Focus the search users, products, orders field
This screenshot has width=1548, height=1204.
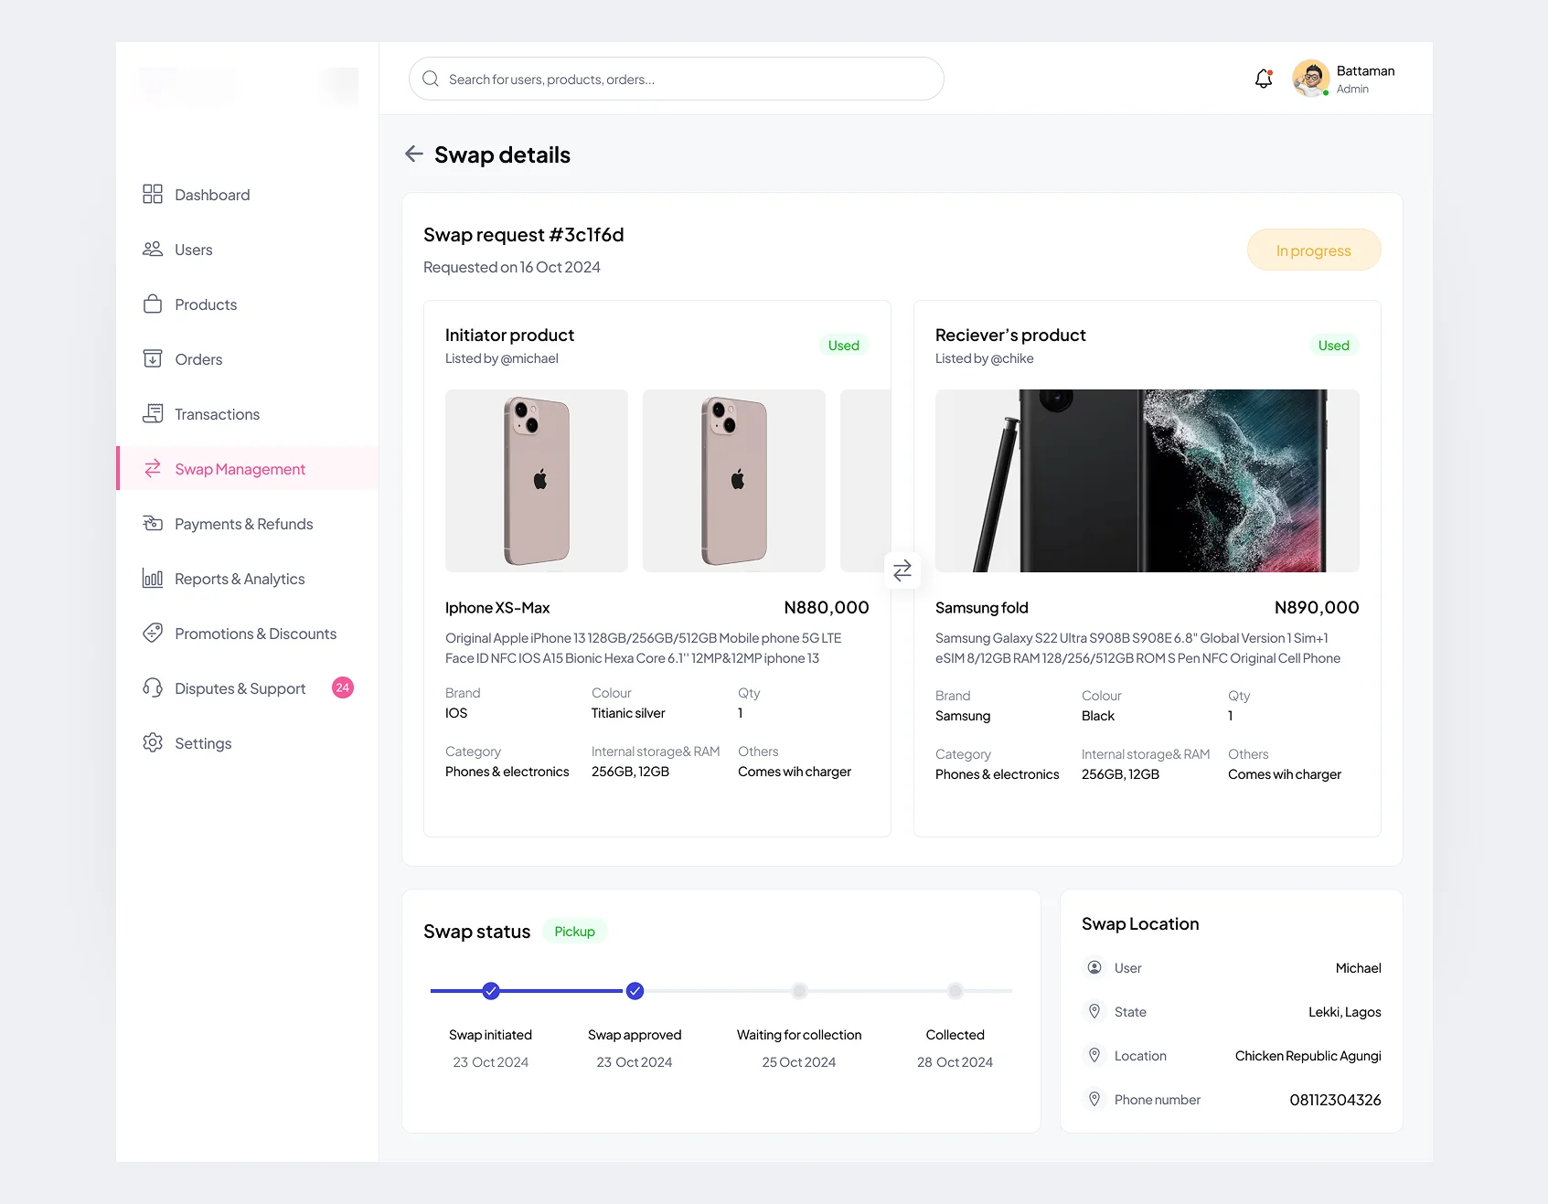(677, 79)
